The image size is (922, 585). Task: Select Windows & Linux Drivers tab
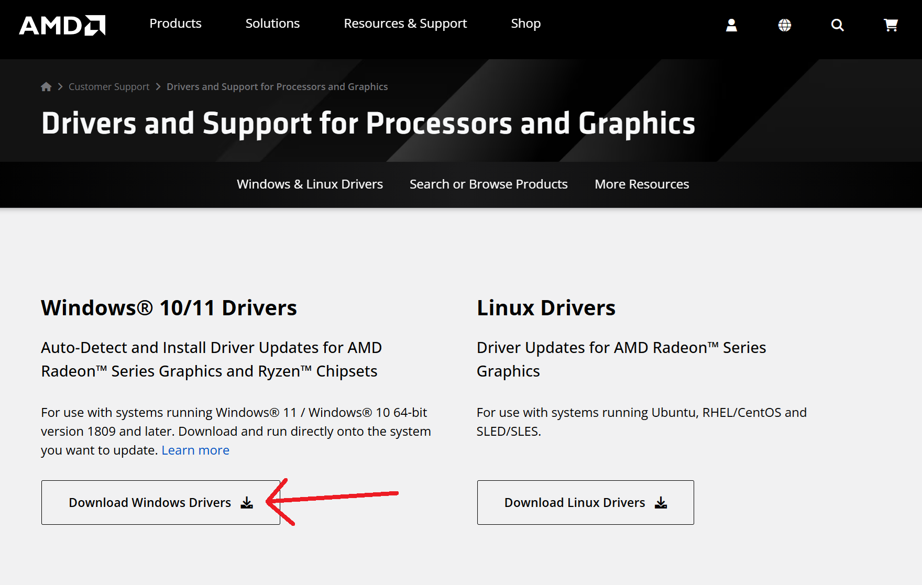click(310, 184)
